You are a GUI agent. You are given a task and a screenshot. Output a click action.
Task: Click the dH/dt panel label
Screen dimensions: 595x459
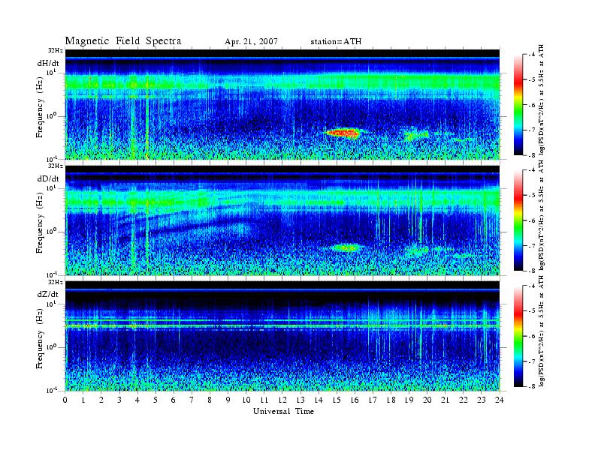click(x=48, y=64)
